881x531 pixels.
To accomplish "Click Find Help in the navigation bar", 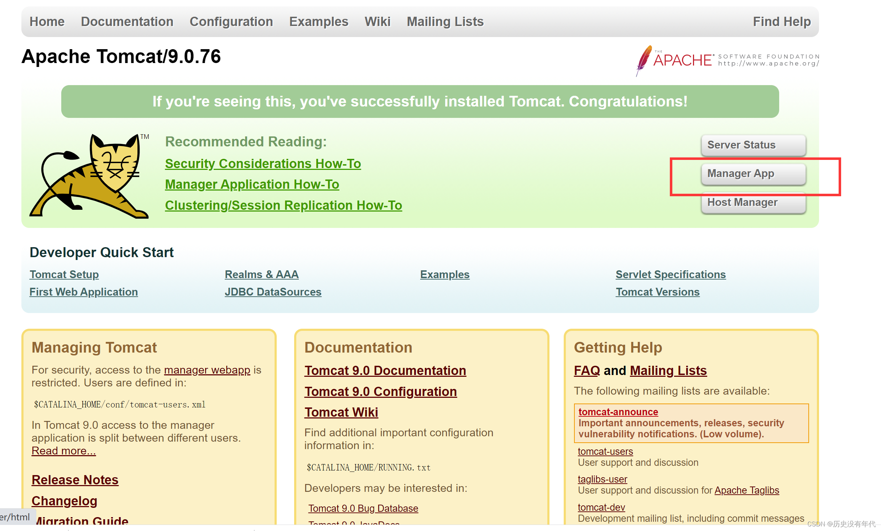I will (781, 21).
